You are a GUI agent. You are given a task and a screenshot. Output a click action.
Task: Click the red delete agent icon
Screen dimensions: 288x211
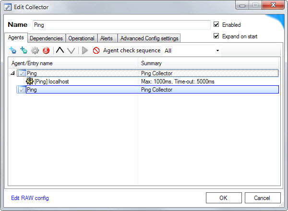click(x=46, y=50)
